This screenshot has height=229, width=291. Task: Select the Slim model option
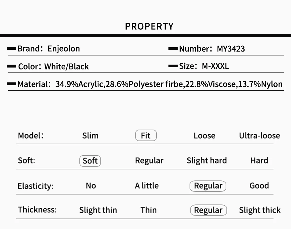point(90,136)
